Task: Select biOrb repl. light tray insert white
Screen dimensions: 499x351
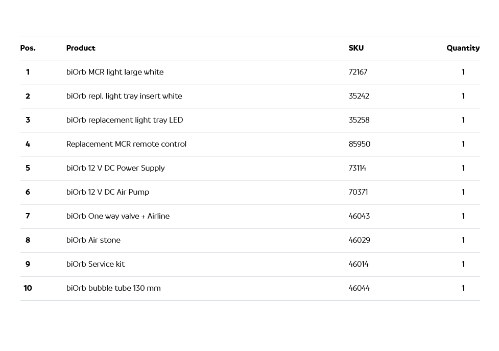Action: point(124,96)
